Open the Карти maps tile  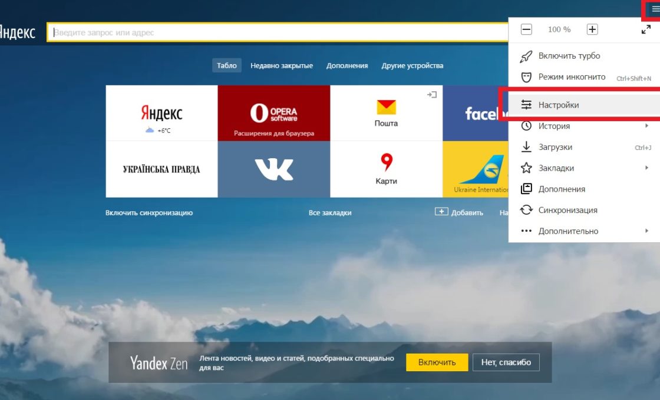[387, 169]
